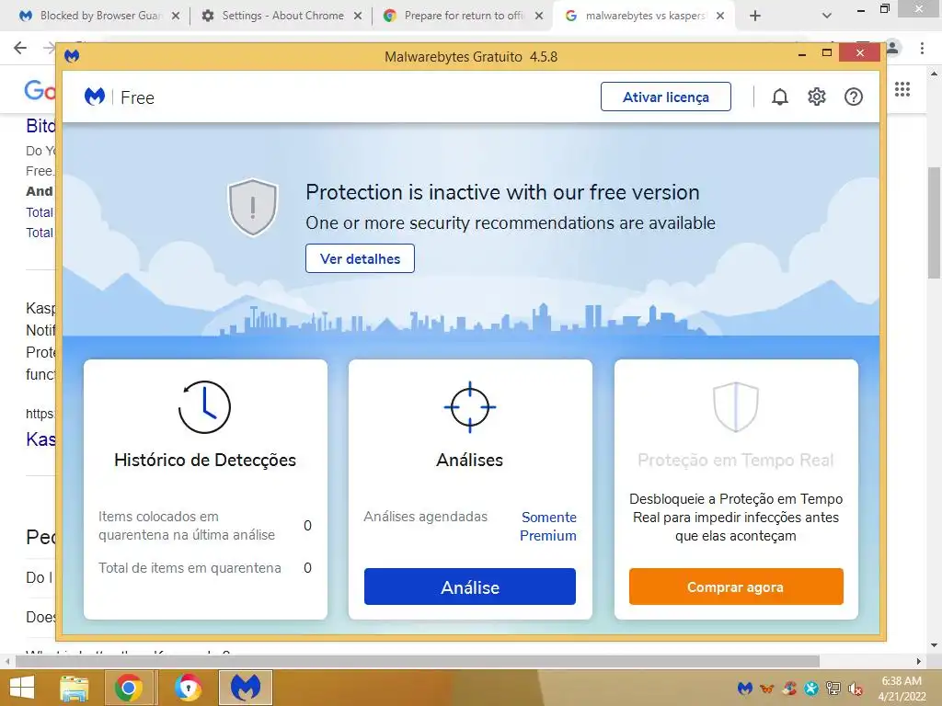This screenshot has width=942, height=706.
Task: Open the Google apps grid in Chrome
Action: click(x=902, y=89)
